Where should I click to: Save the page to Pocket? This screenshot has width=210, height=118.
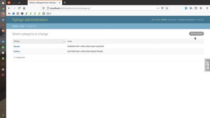point(162,8)
